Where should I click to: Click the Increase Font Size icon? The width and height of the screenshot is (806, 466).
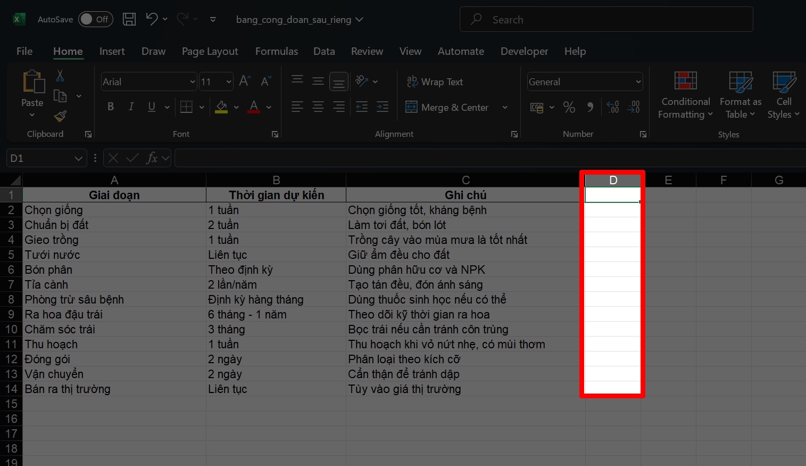tap(244, 81)
